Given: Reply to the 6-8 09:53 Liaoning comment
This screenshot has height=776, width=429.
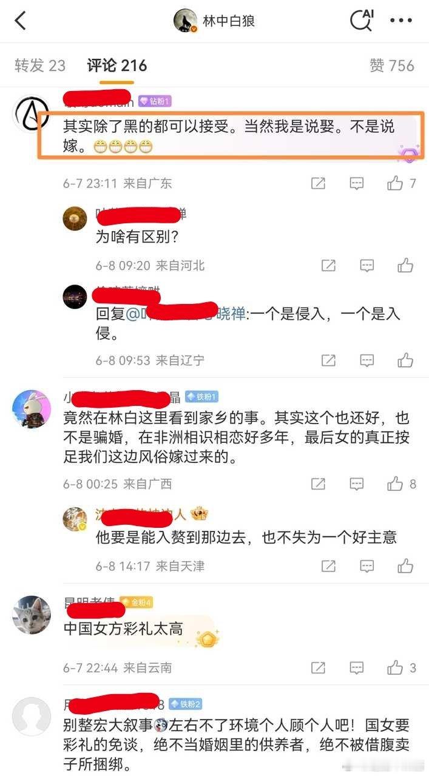Looking at the screenshot, I should pyautogui.click(x=367, y=360).
